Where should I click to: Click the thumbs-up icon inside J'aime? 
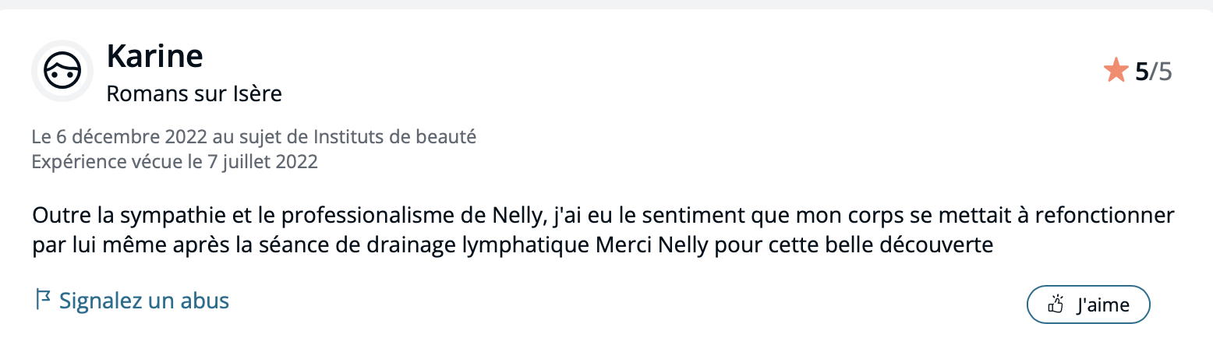click(x=1056, y=304)
